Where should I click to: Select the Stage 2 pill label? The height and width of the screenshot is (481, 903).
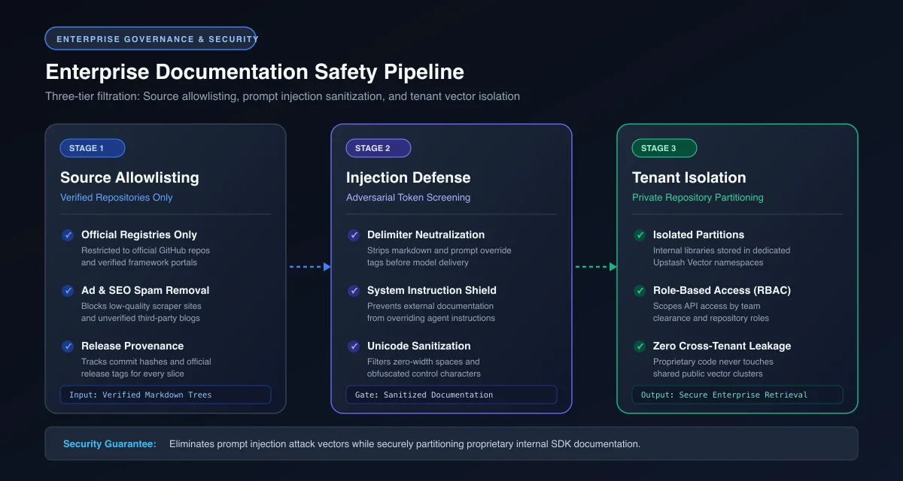[379, 148]
